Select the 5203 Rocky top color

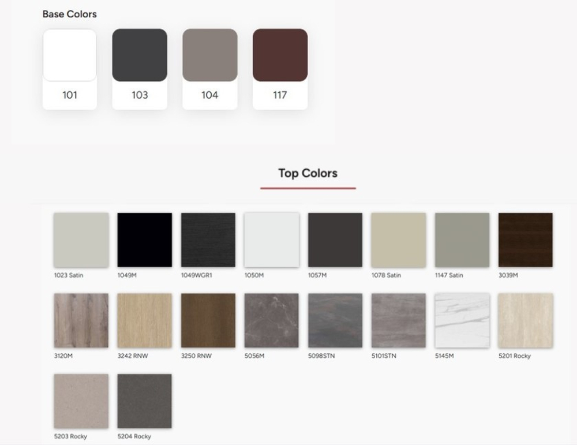coord(81,401)
